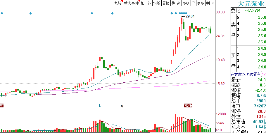
Task: Click the 市盈(静) P/E ratio row
Action: click(248, 131)
